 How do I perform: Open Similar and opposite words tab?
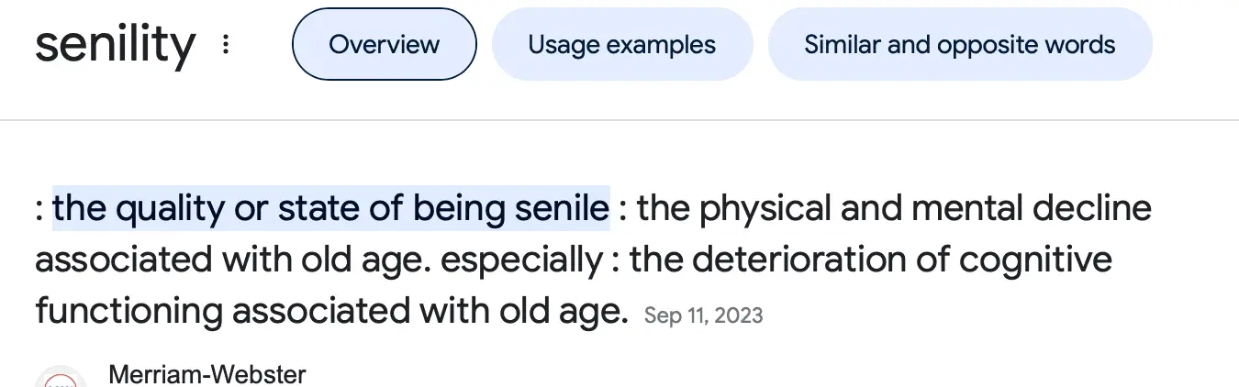click(959, 44)
